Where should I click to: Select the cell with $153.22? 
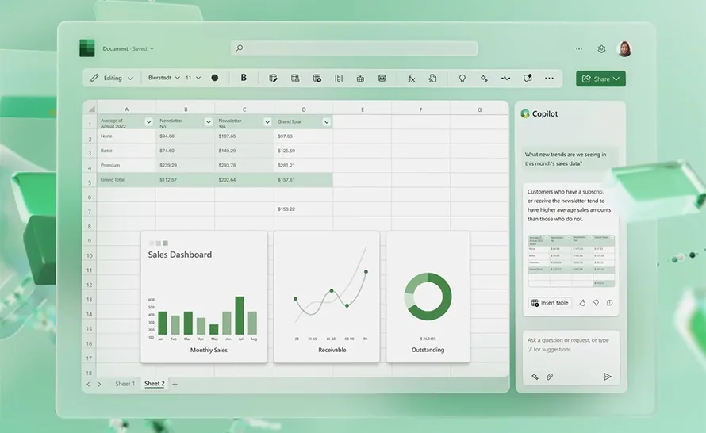(304, 209)
